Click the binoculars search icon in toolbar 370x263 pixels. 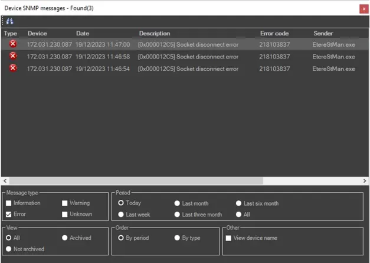[x=9, y=21]
